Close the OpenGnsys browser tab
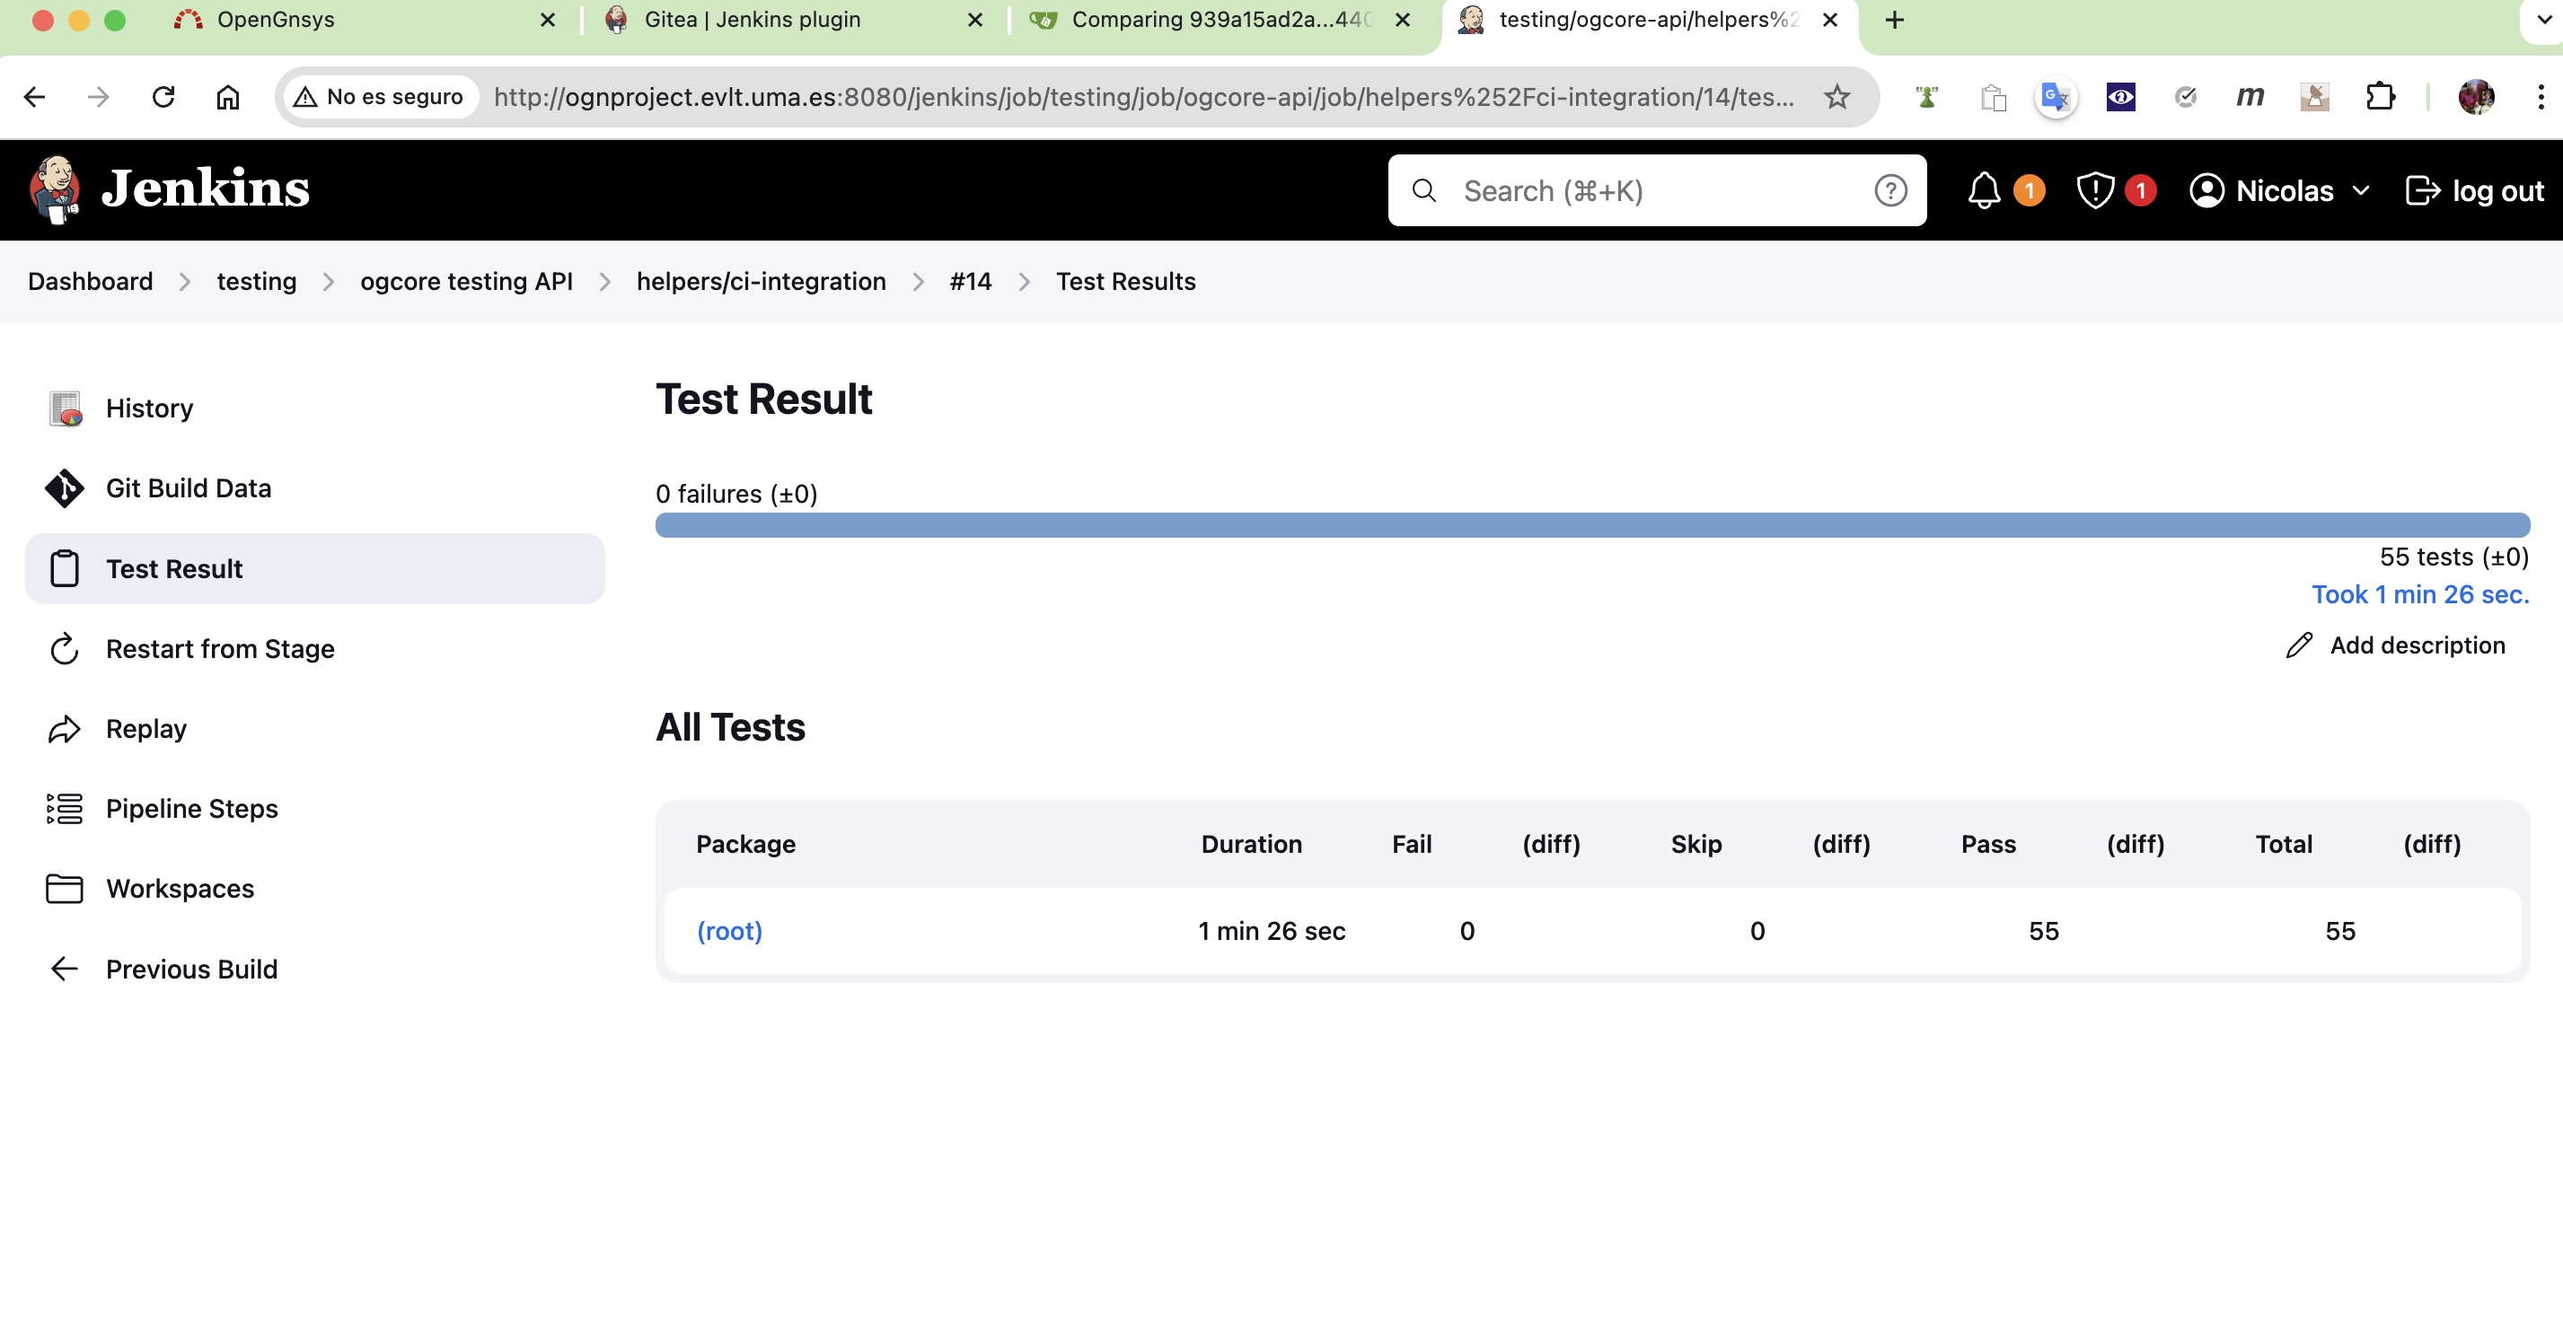The image size is (2563, 1334). click(x=547, y=20)
